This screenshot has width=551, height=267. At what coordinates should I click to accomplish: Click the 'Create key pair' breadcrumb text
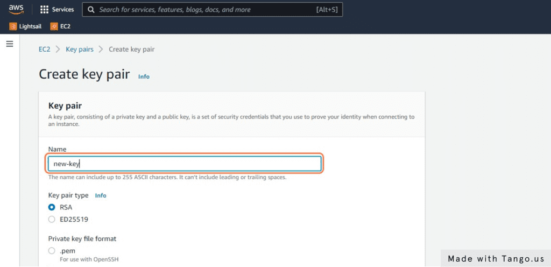point(131,49)
